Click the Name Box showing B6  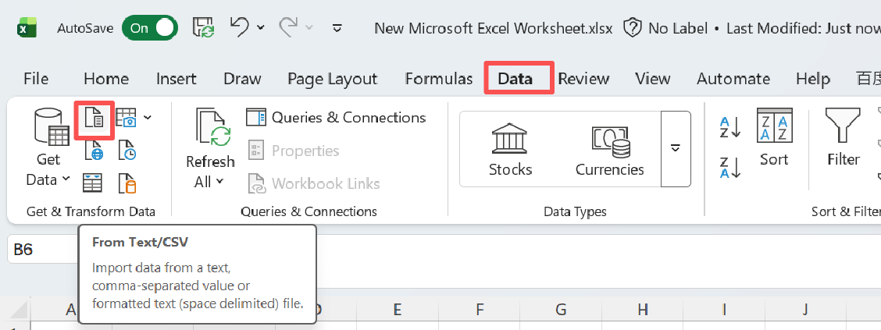coord(39,250)
